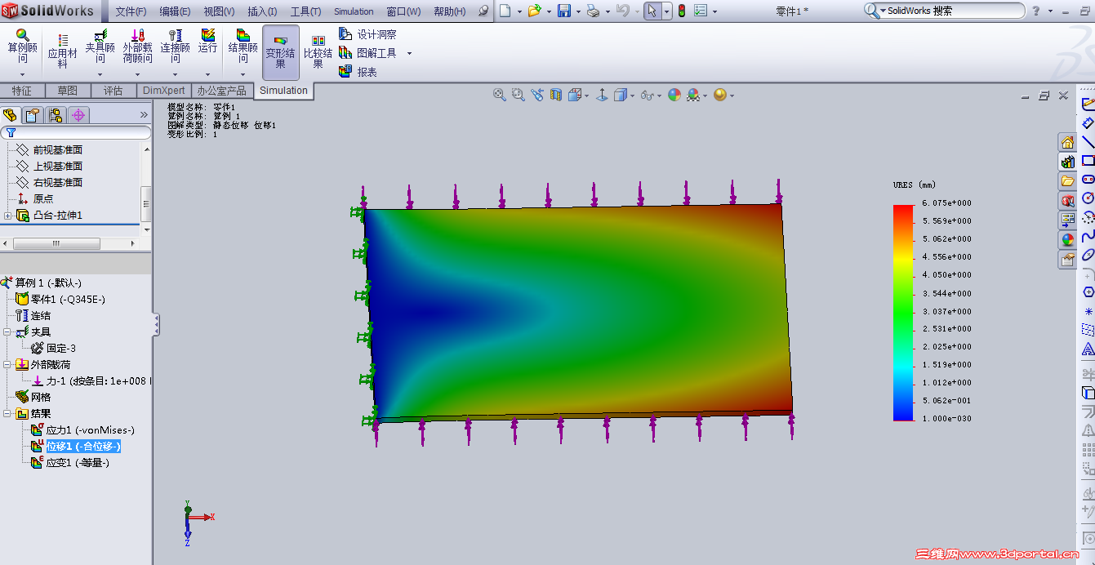Click the Help question mark icon
Image resolution: width=1095 pixels, height=565 pixels.
pos(1036,11)
